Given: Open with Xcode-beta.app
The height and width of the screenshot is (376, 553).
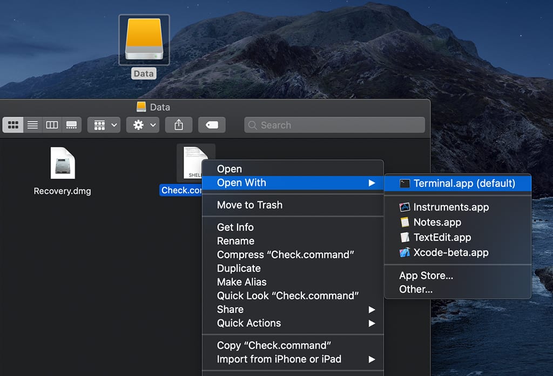Looking at the screenshot, I should pyautogui.click(x=458, y=252).
